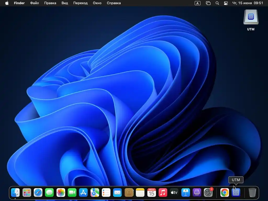This screenshot has height=201, width=268.
Task: Open the Вид menu
Action: point(65,3)
